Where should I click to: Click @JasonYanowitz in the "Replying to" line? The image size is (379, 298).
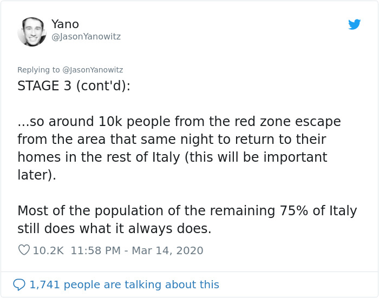(x=93, y=70)
